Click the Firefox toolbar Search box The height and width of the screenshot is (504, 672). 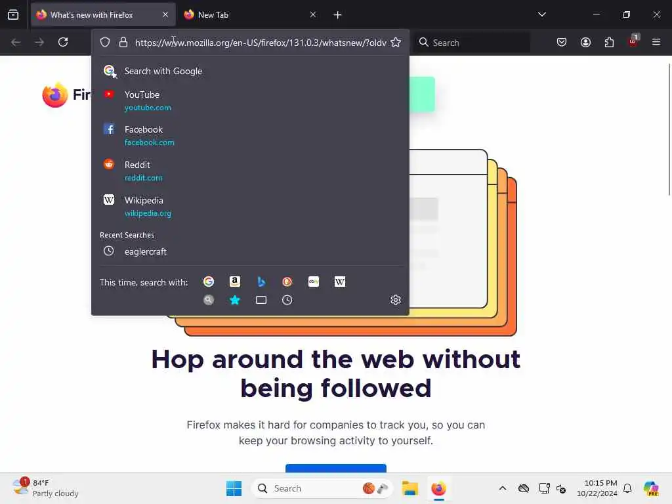click(472, 43)
